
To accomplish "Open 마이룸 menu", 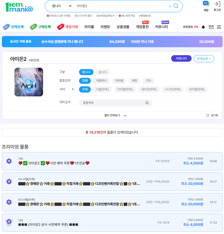I will coord(89,27).
